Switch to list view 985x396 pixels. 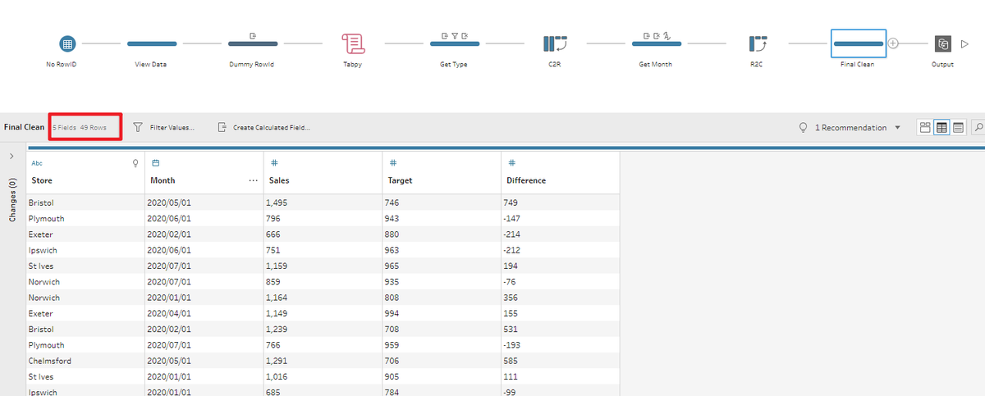[x=958, y=127]
